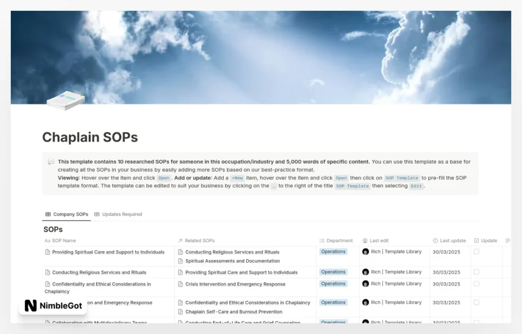Click the Operations tag in first row
Viewport: 522px width, 334px height.
coord(333,252)
